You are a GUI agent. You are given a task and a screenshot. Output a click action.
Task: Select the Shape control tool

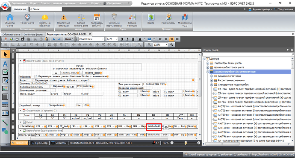(x=5, y=131)
